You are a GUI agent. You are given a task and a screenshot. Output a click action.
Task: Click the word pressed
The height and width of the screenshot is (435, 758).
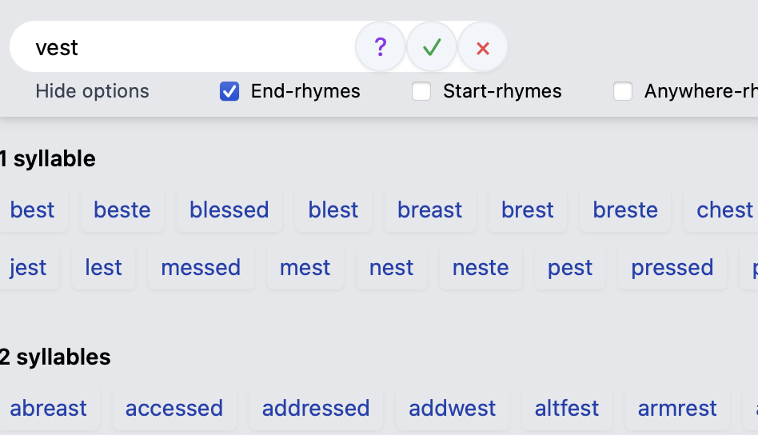pos(672,268)
